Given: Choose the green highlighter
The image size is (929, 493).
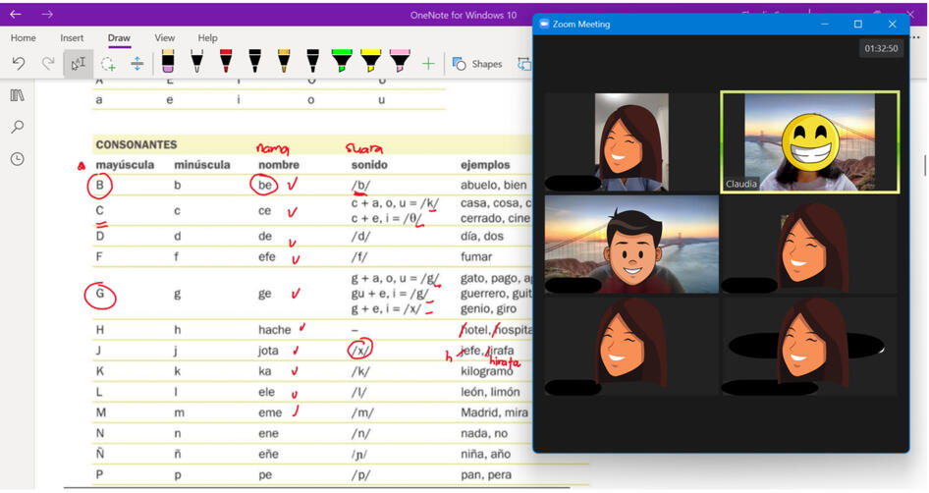Looking at the screenshot, I should pyautogui.click(x=341, y=62).
